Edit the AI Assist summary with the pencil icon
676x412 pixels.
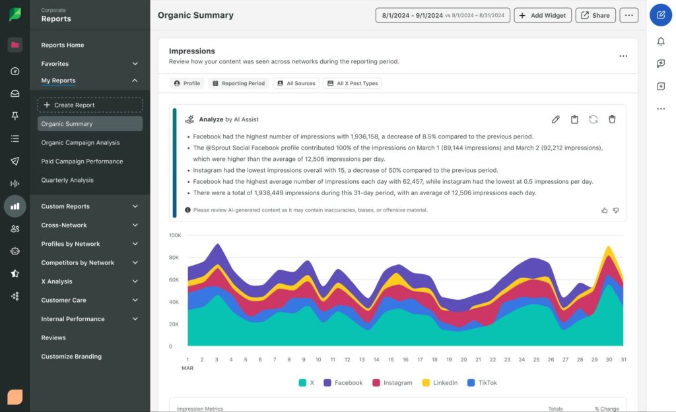(x=555, y=119)
